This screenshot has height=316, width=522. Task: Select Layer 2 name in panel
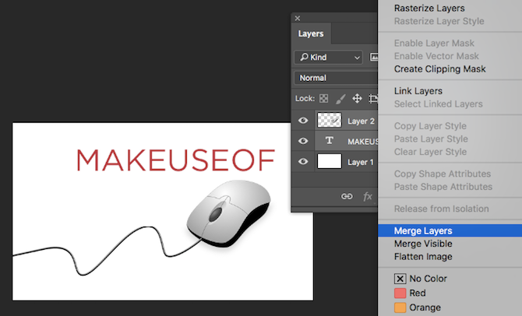click(361, 121)
